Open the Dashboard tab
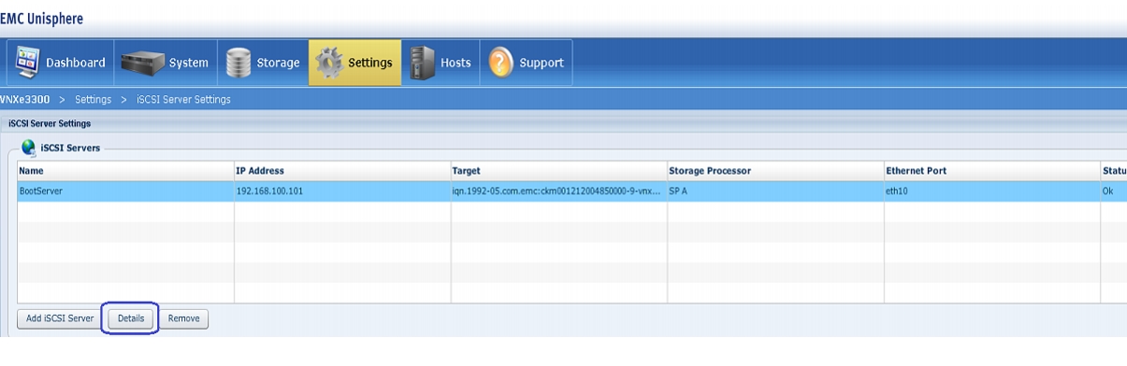The height and width of the screenshot is (366, 1127). [61, 63]
